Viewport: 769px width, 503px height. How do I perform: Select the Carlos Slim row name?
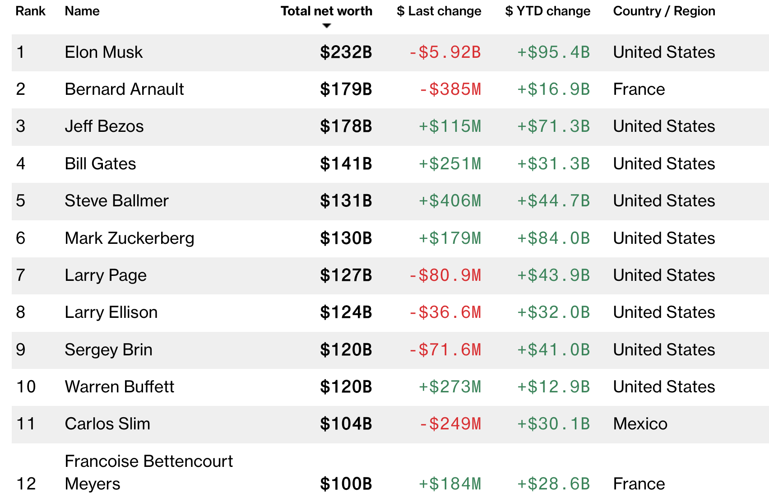[107, 424]
